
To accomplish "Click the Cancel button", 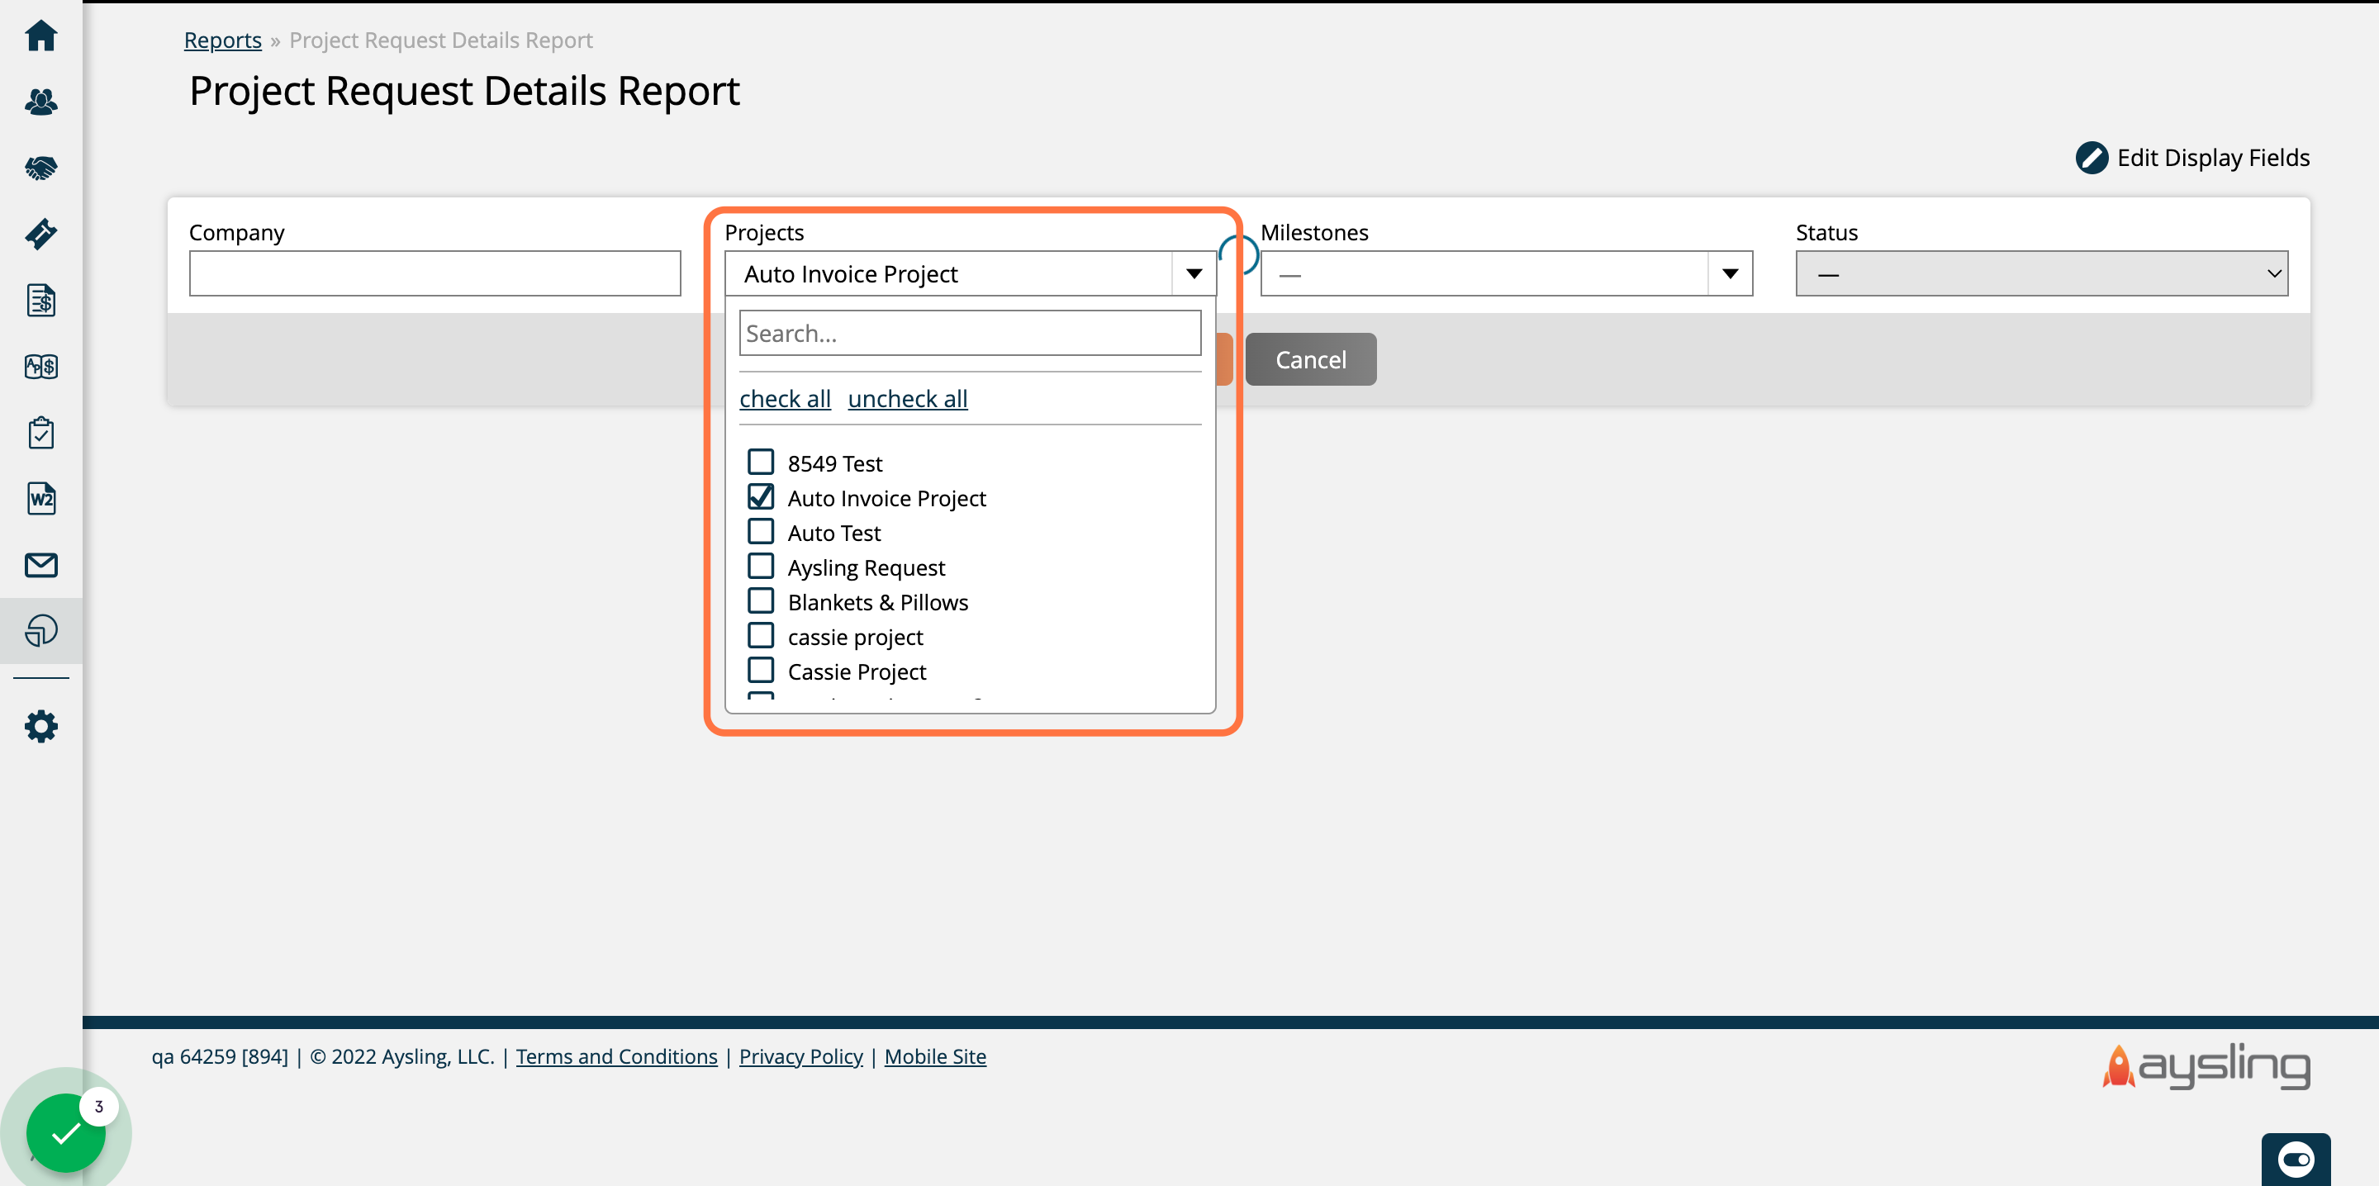I will click(1310, 359).
